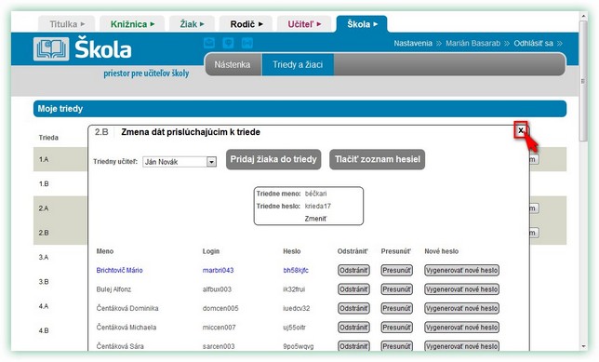Image resolution: width=599 pixels, height=362 pixels.
Task: Open the Triedny učiteľ dropdown (Ján Novák)
Action: tap(180, 162)
